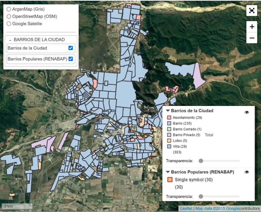Select OpenStreetMap (OSM) base layer

click(9, 16)
